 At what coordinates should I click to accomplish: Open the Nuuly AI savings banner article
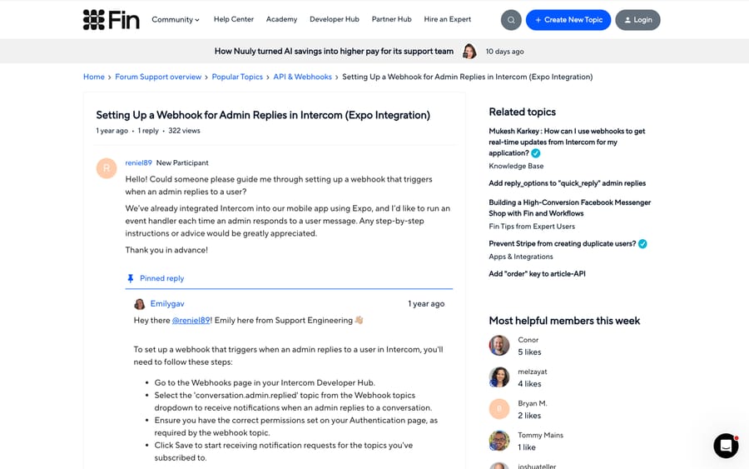[x=334, y=51]
